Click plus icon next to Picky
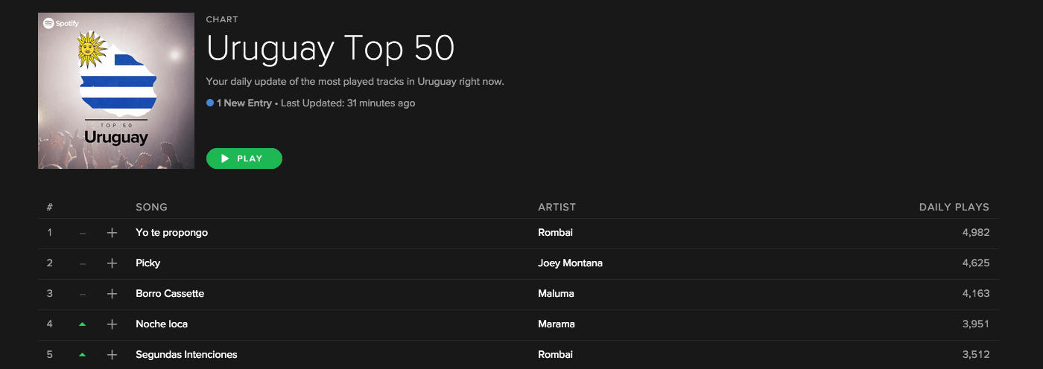1043x369 pixels. (112, 263)
